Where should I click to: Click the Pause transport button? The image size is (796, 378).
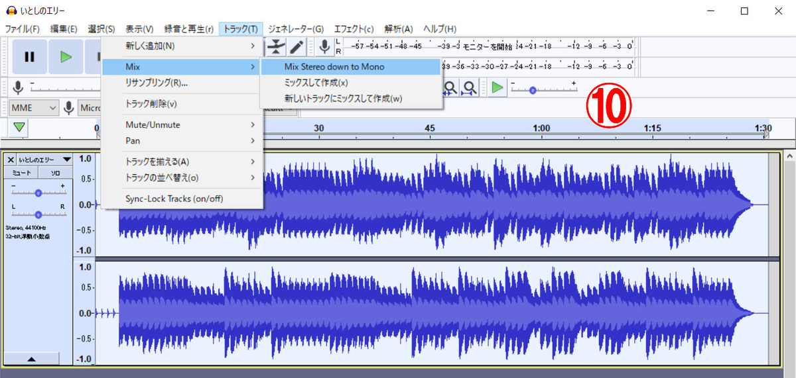point(29,56)
